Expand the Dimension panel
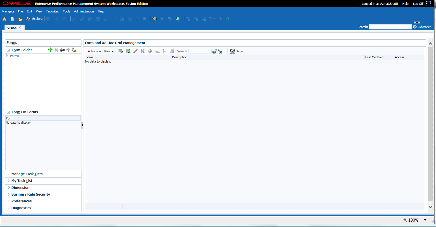This screenshot has height=227, width=436. [9, 187]
